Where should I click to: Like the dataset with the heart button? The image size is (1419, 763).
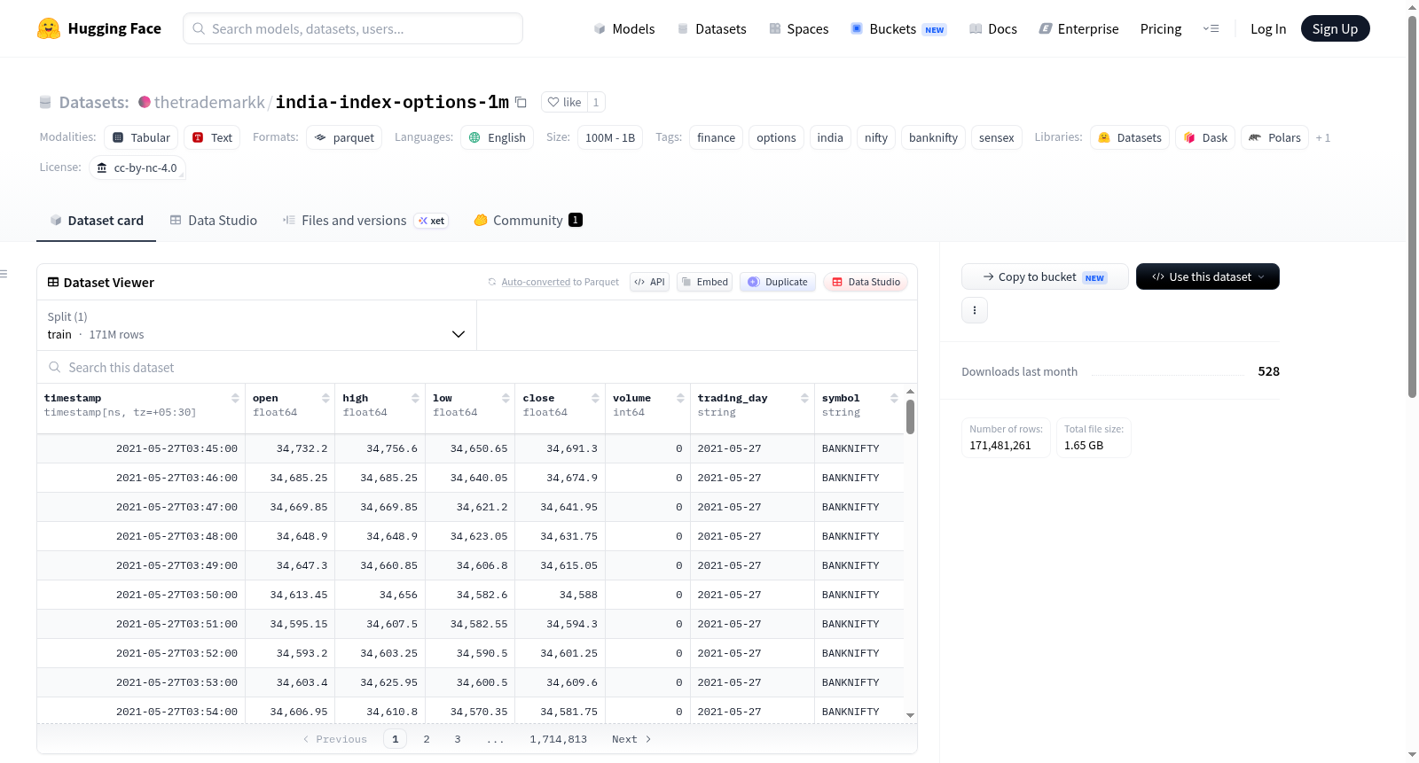coord(564,102)
